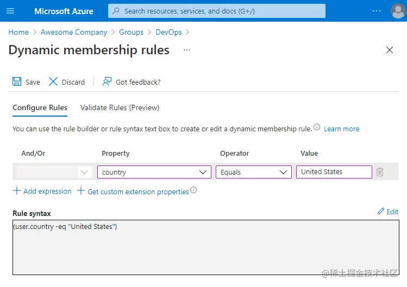Open the user account avatar
The height and width of the screenshot is (287, 407).
(398, 11)
